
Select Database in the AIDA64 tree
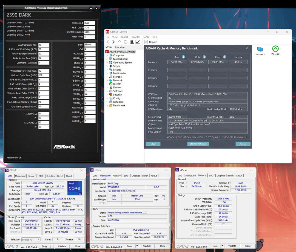click(x=118, y=102)
